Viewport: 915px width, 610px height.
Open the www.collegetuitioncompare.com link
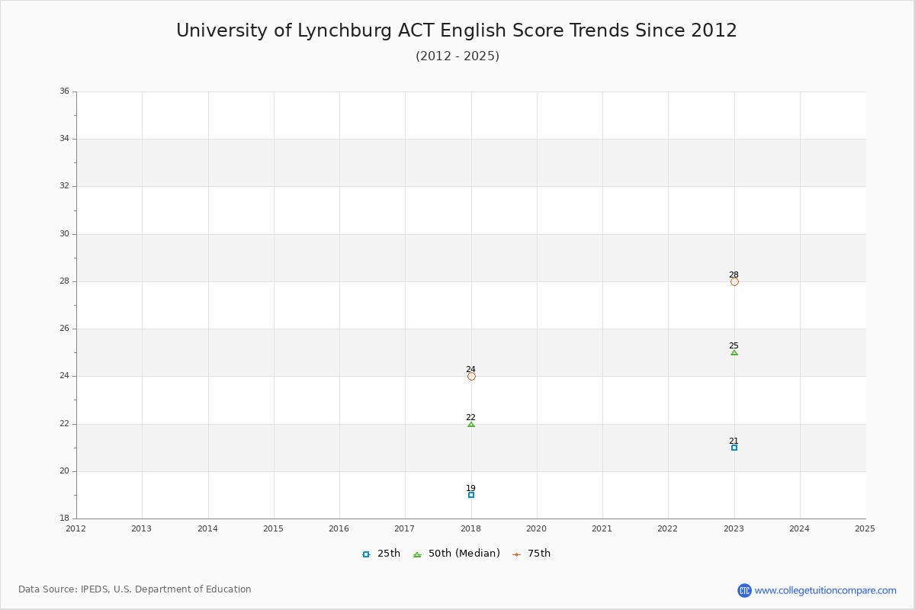pyautogui.click(x=826, y=590)
